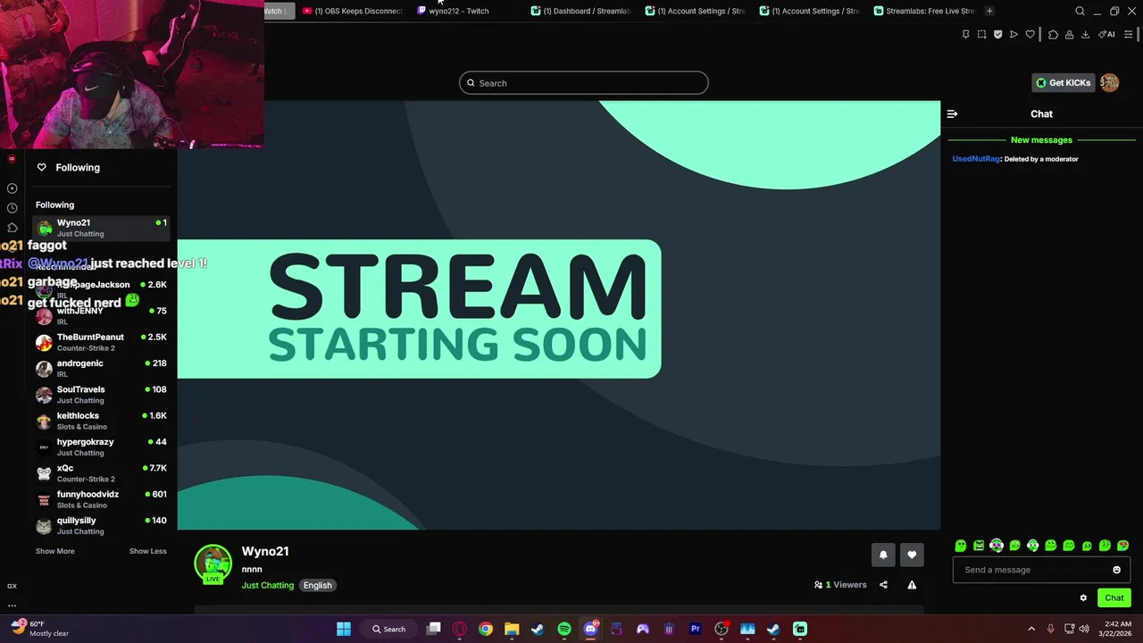
Task: Click the English language tag
Action: coord(317,586)
